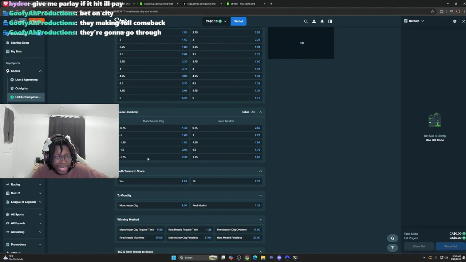Select Real Madrid 1.75 at 1.60
The image size is (466, 262).
(226, 157)
